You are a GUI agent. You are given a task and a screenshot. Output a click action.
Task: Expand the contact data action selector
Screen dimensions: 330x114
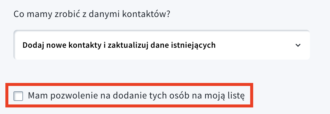coord(162,45)
